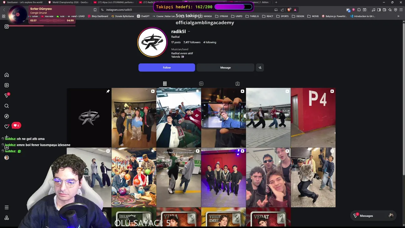Open Babylon.js bookmark
The width and height of the screenshot is (405, 228).
pos(334,16)
